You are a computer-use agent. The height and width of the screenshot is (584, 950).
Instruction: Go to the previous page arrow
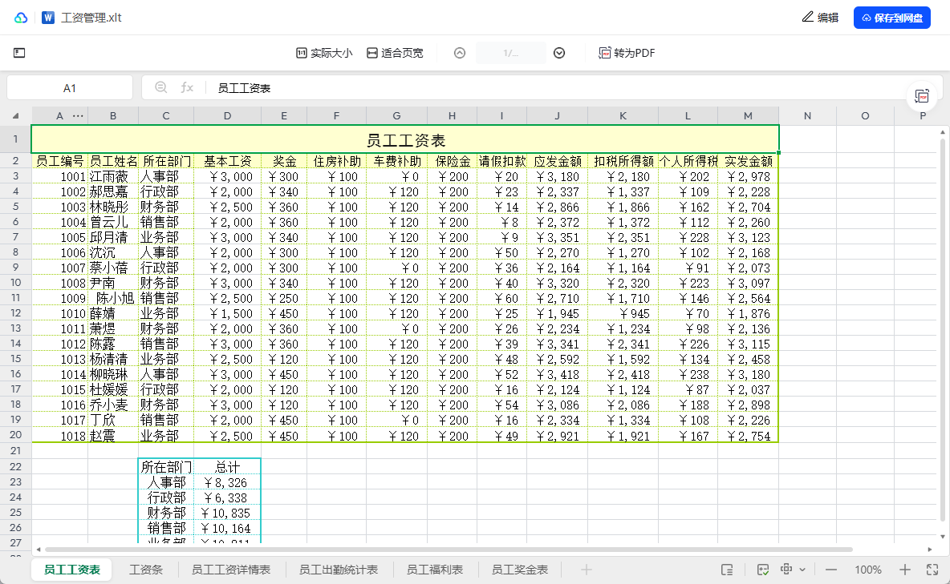pyautogui.click(x=460, y=53)
